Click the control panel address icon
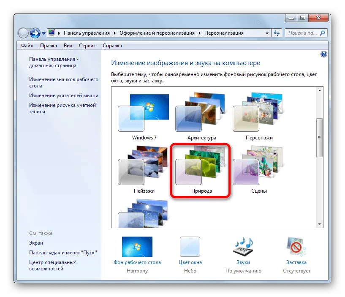Screen dimensions: 345x297 coord(52,33)
